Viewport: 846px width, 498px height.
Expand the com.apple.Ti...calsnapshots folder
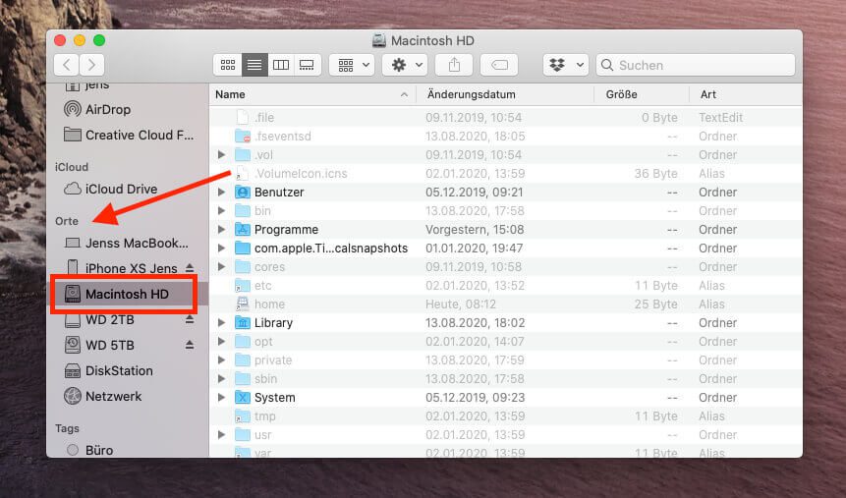pyautogui.click(x=221, y=249)
